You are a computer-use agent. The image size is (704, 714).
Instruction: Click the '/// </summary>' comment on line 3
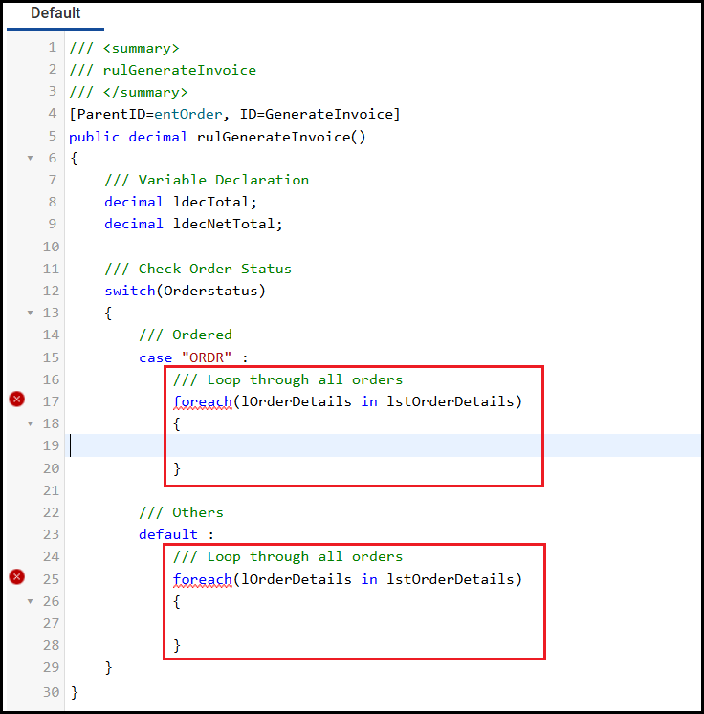click(x=128, y=92)
